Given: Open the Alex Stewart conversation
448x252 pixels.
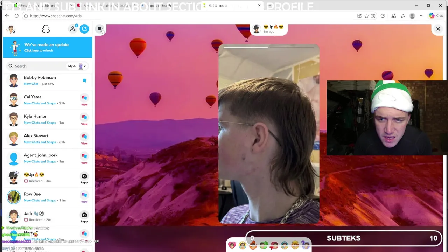Looking at the screenshot, I should (48, 139).
